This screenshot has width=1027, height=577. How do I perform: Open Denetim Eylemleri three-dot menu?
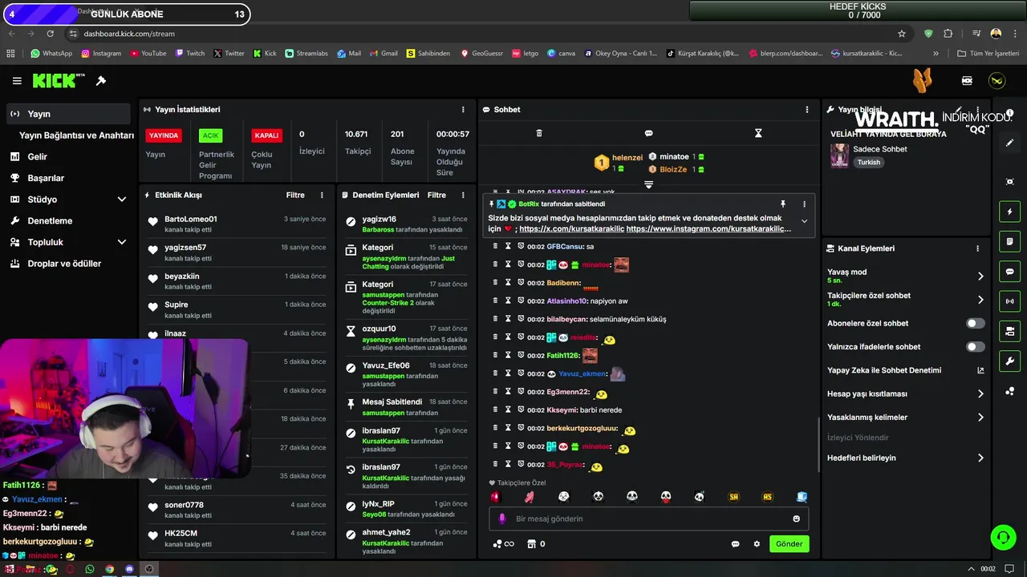pos(463,195)
